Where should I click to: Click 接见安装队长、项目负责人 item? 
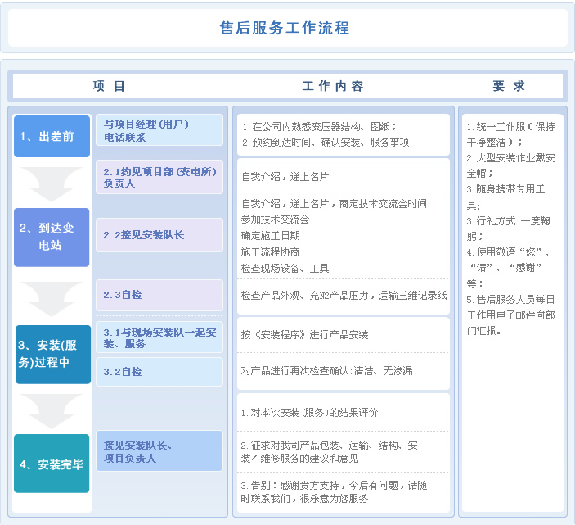159,451
